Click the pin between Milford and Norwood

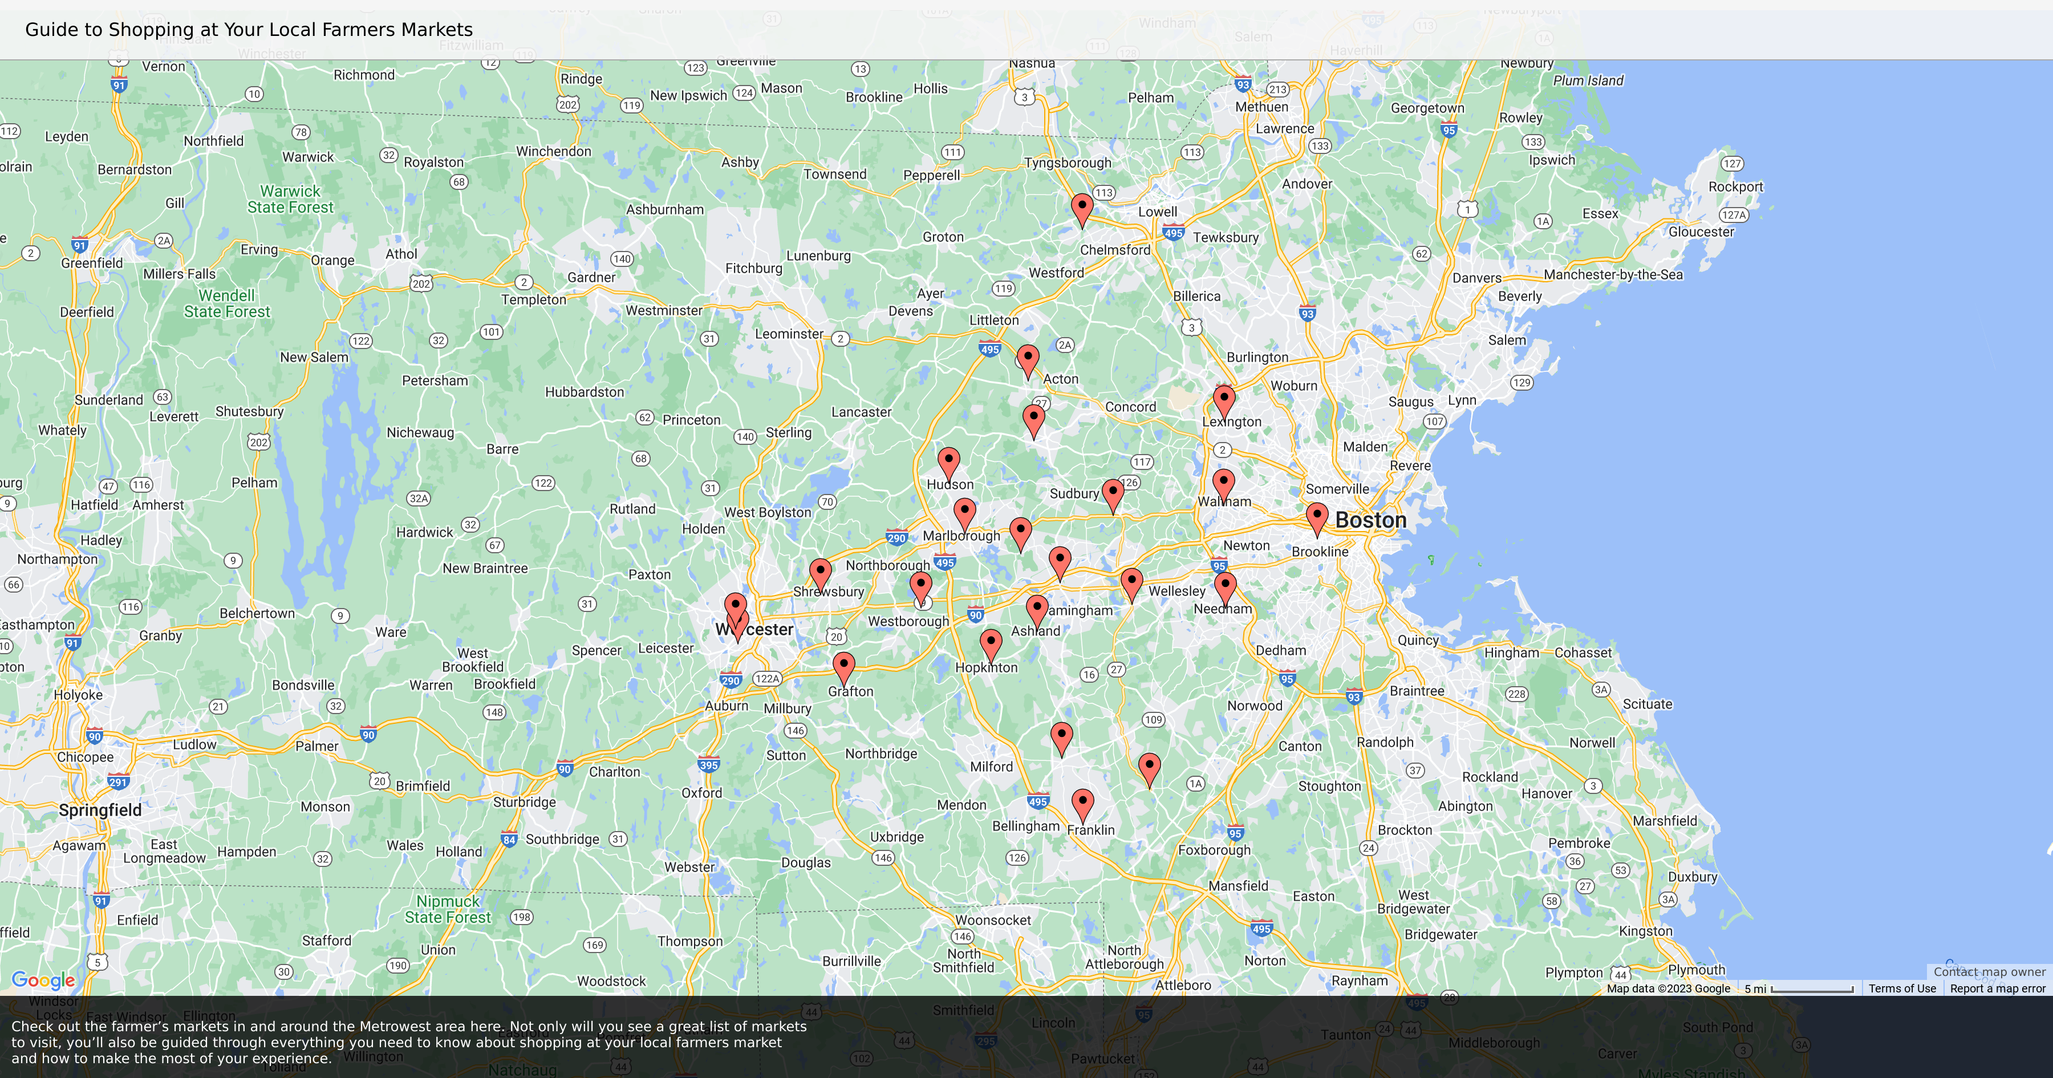[1061, 739]
